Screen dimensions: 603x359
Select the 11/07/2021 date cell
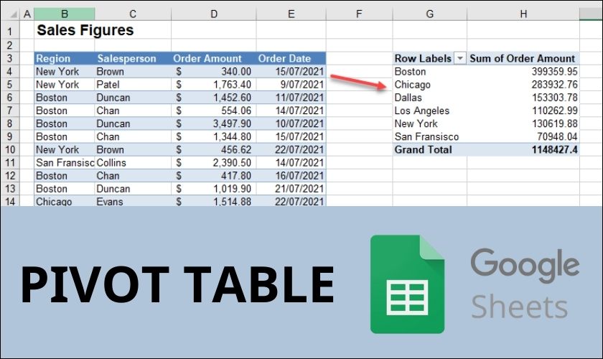(x=291, y=98)
